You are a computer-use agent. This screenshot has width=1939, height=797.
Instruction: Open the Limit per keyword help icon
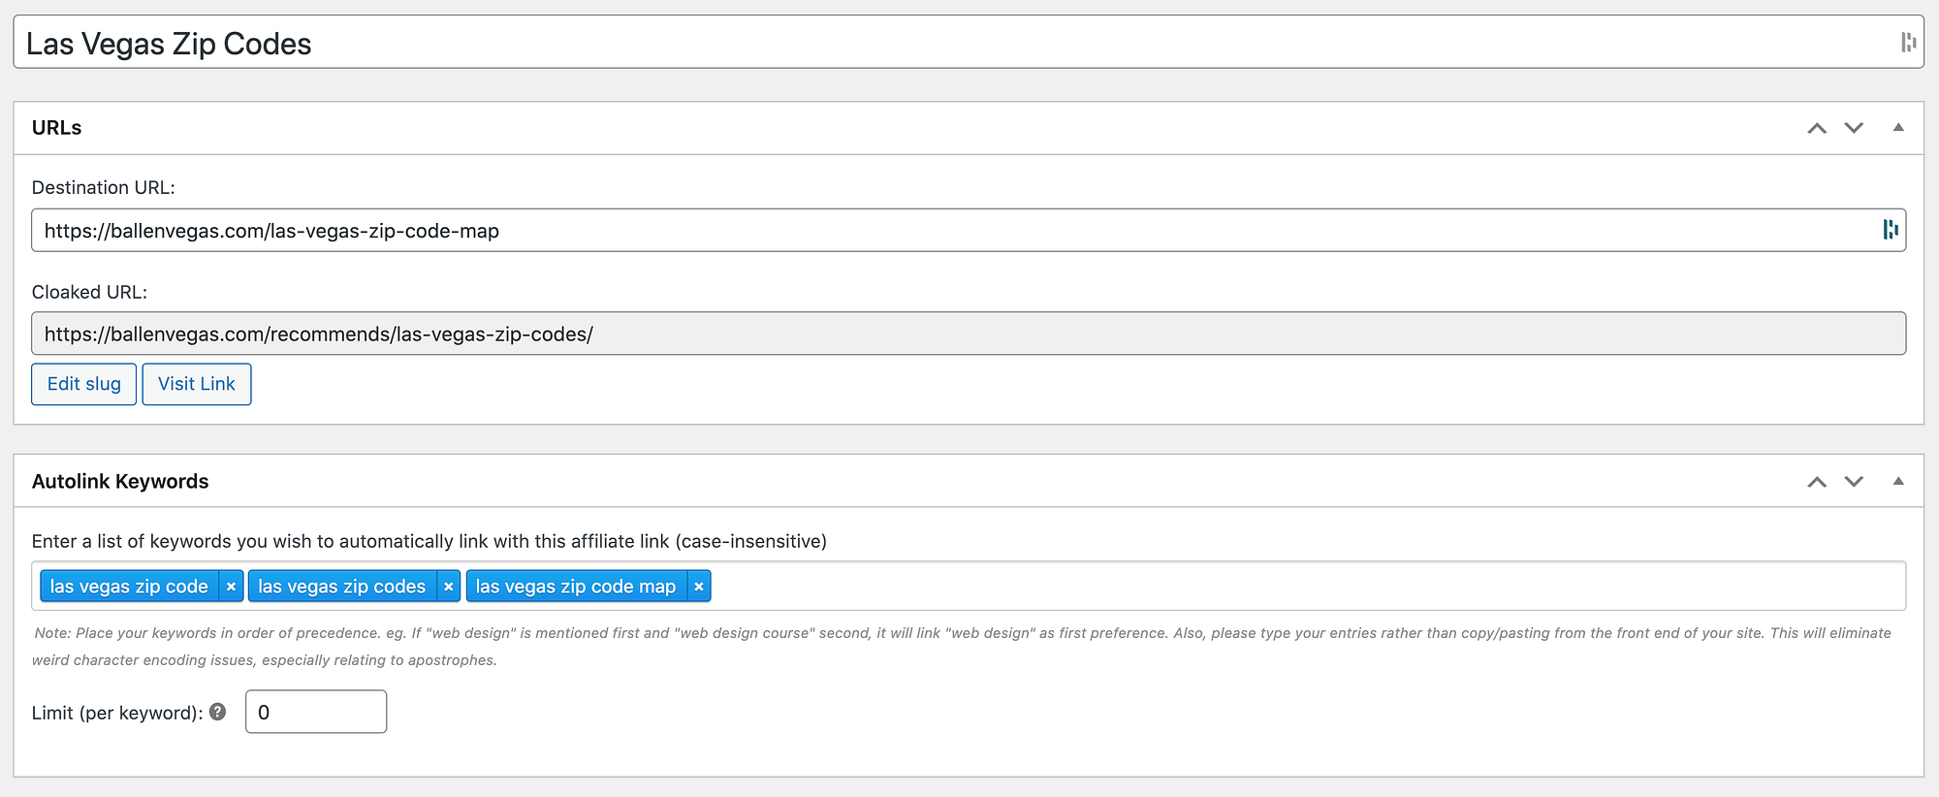pos(218,712)
